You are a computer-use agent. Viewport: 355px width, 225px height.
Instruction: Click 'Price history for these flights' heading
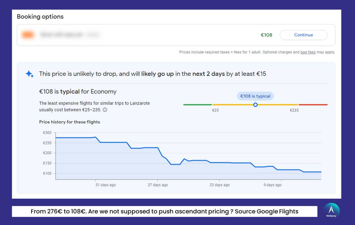click(x=70, y=122)
